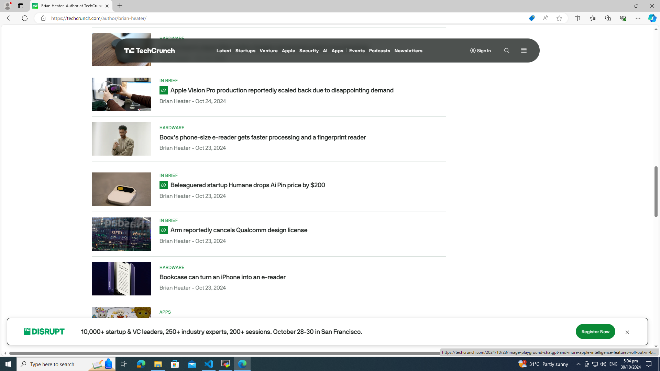Click the TechCrunch logo

pos(149,50)
